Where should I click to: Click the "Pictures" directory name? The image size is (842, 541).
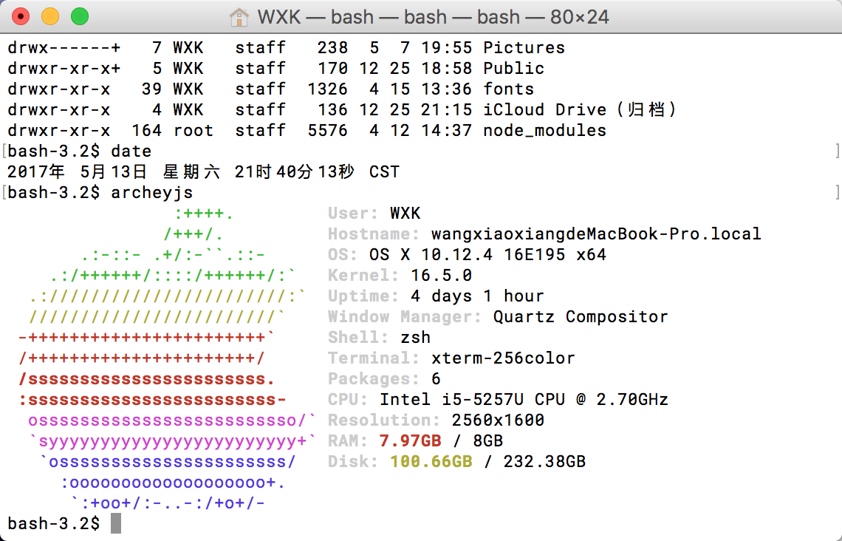click(524, 48)
